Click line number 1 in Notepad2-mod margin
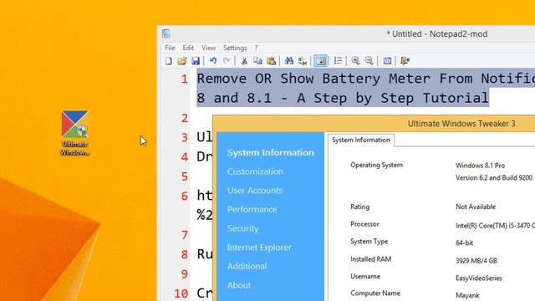535x301 pixels. coord(184,79)
